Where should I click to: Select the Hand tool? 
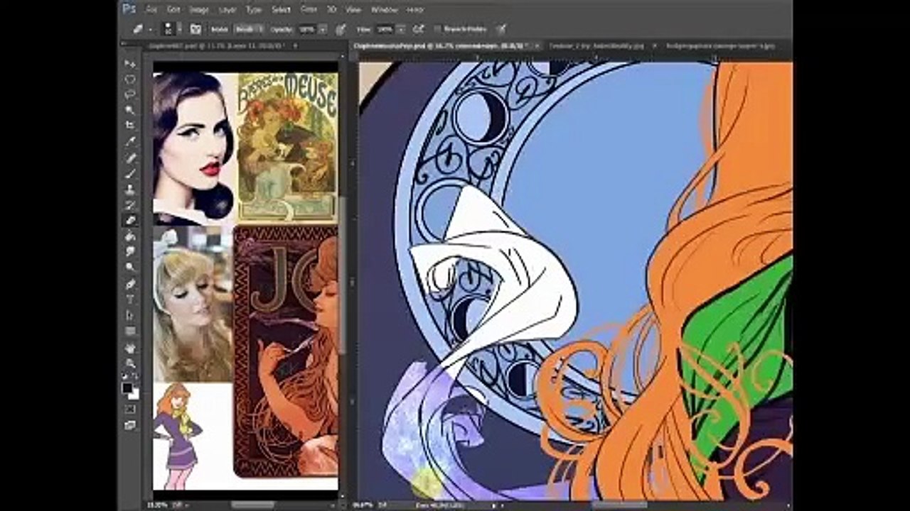[130, 348]
